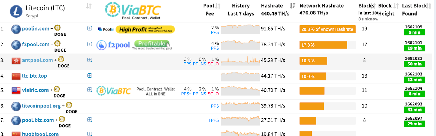Expand details for poolin.com row

tap(90, 28)
